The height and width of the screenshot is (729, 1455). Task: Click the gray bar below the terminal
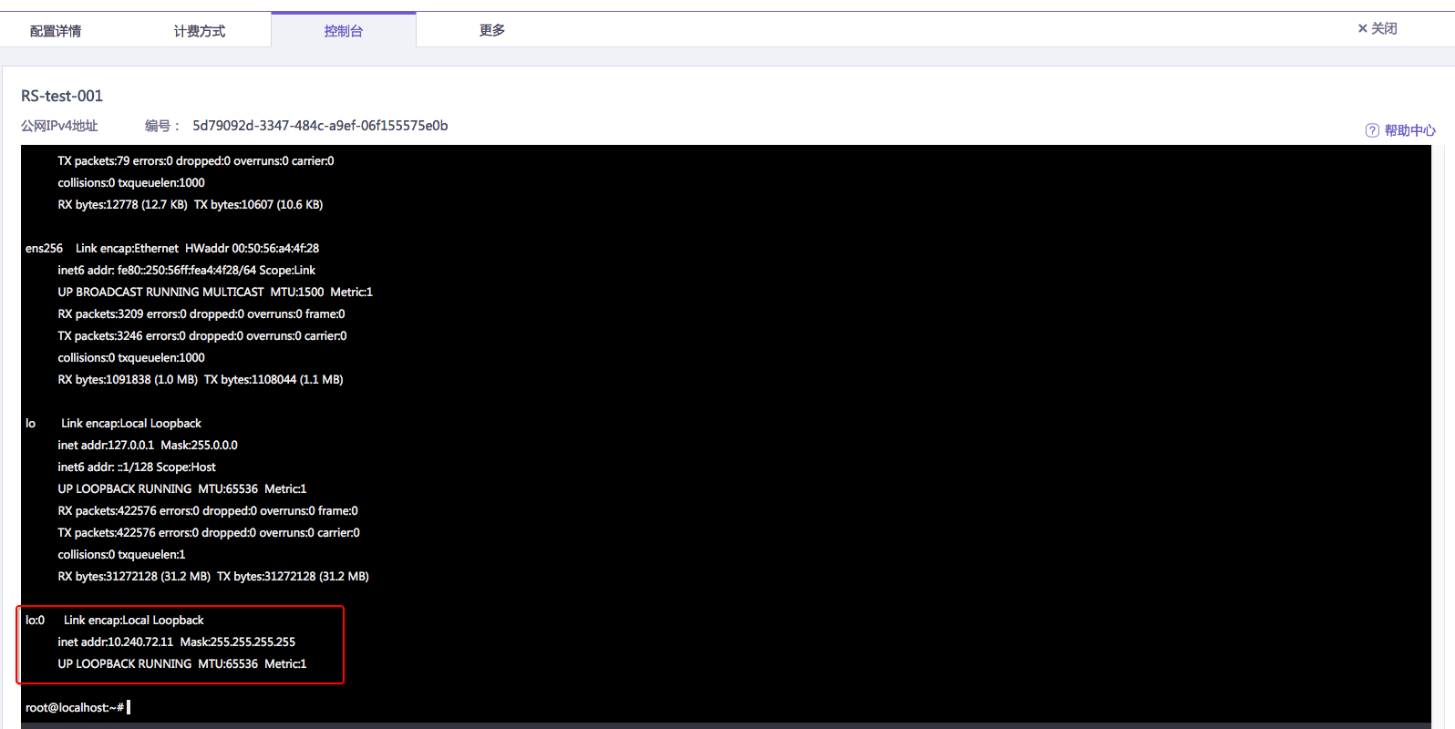[726, 725]
